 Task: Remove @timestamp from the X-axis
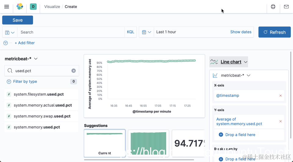(280, 96)
